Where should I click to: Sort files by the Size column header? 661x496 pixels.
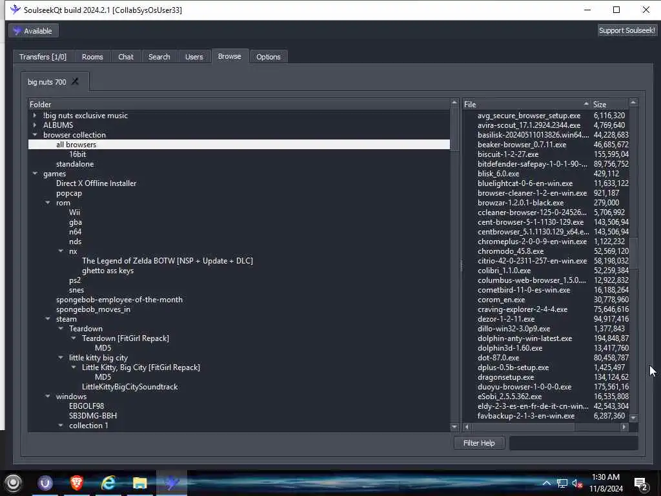[609, 104]
